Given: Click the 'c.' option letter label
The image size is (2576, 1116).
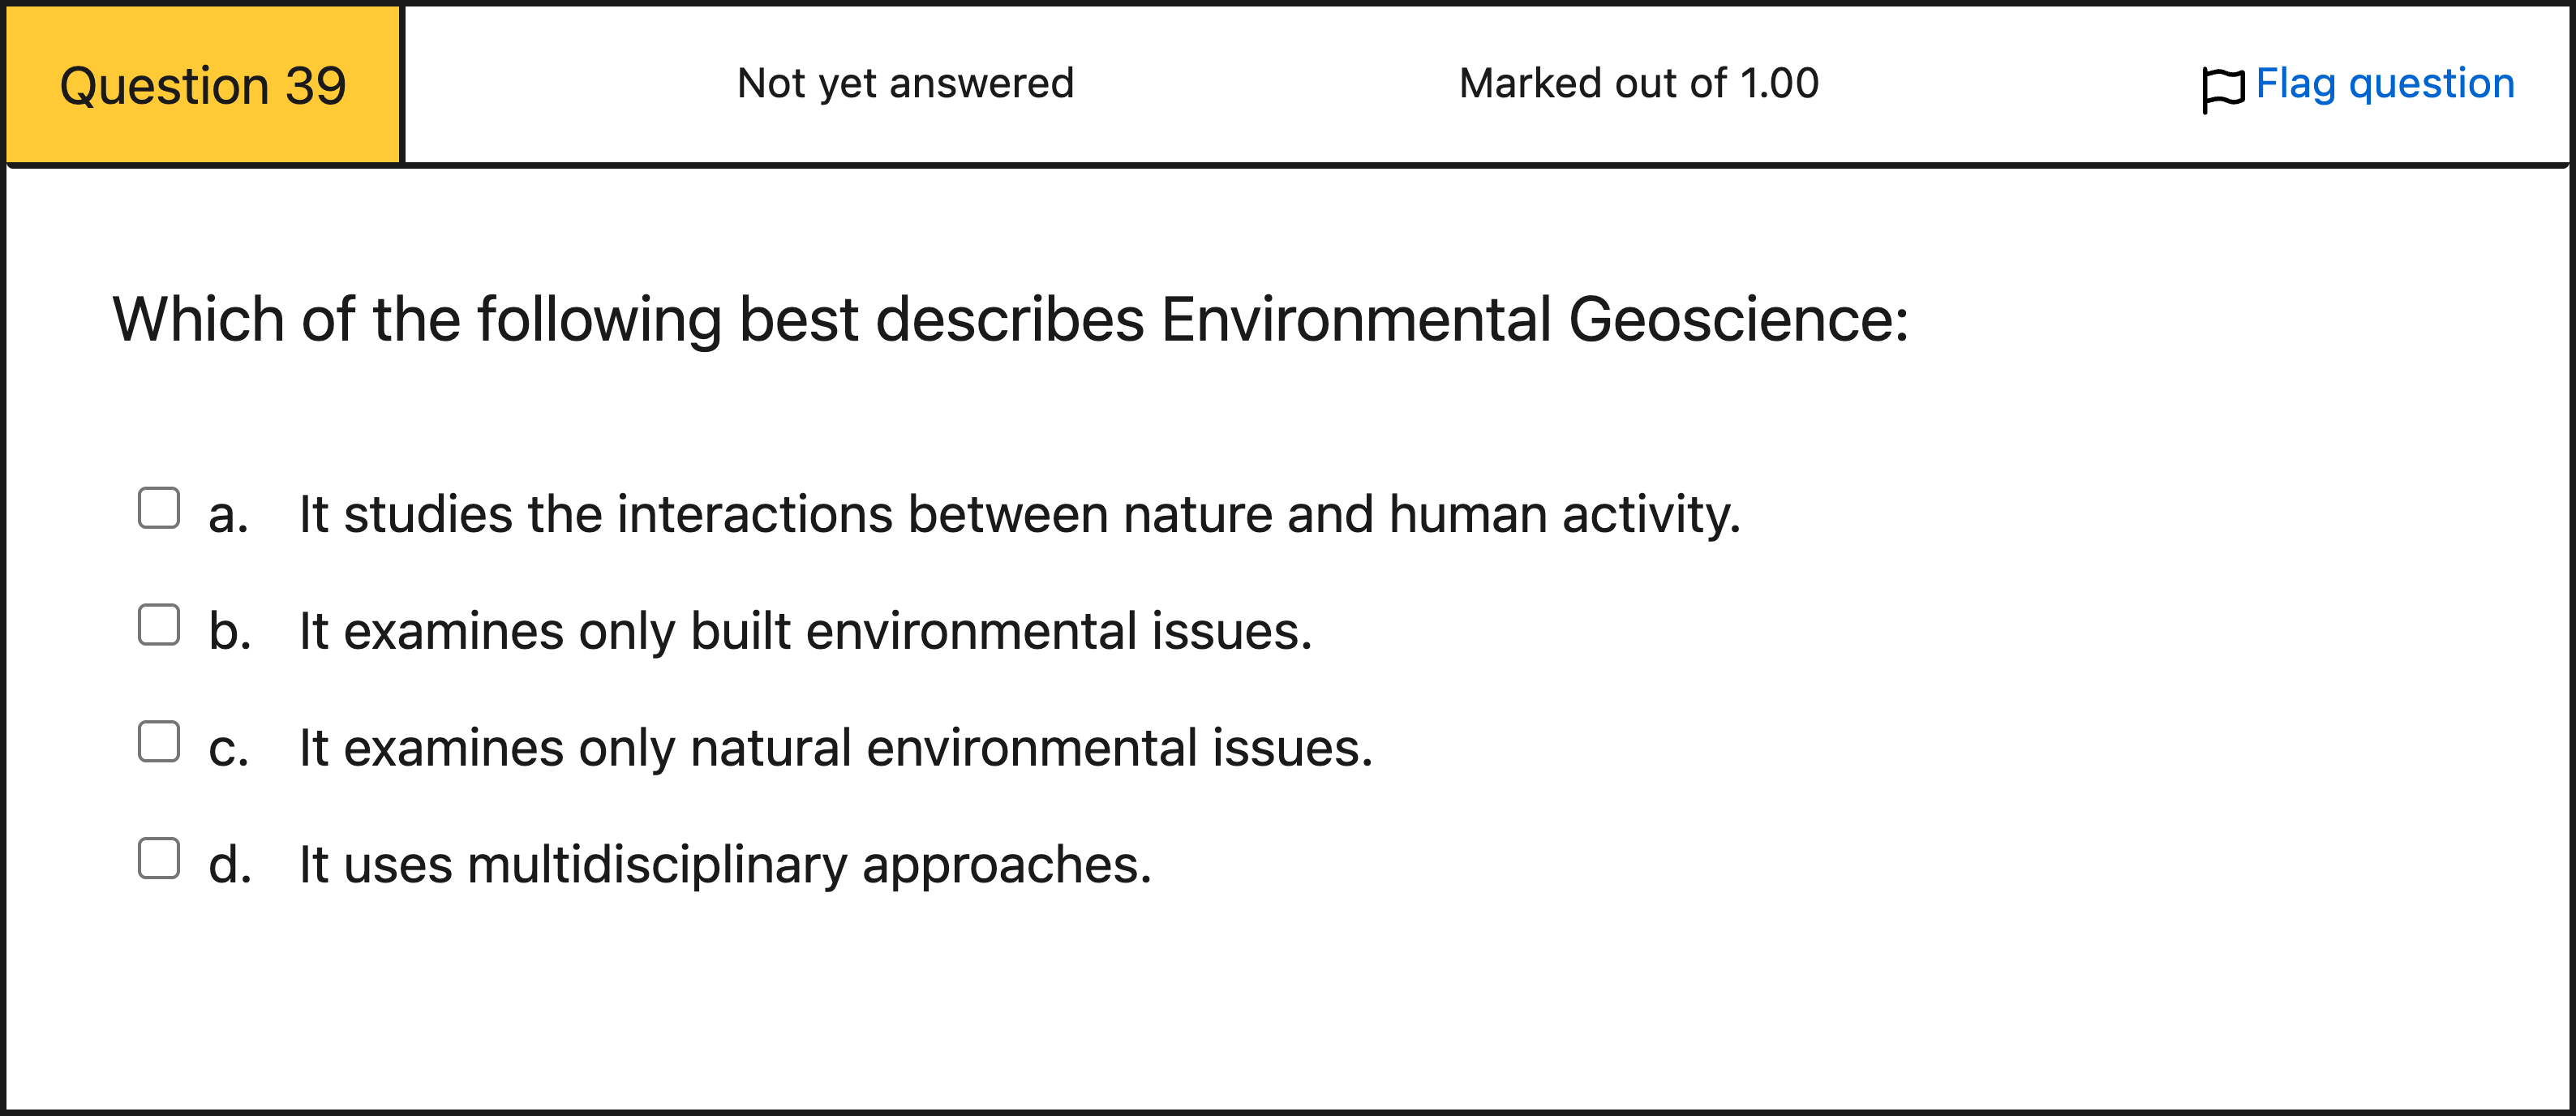Looking at the screenshot, I should [x=228, y=750].
